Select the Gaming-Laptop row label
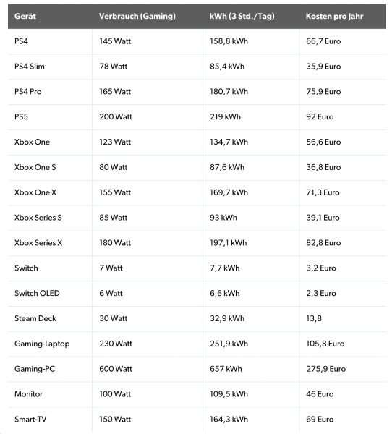The height and width of the screenshot is (434, 392). [x=42, y=344]
